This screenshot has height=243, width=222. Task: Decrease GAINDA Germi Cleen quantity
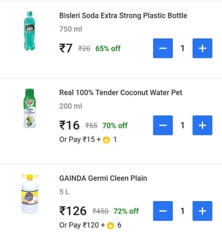163,211
